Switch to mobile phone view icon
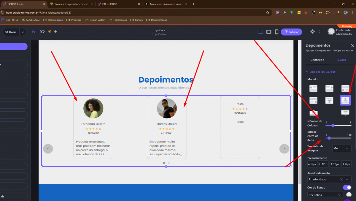 [x=276, y=32]
